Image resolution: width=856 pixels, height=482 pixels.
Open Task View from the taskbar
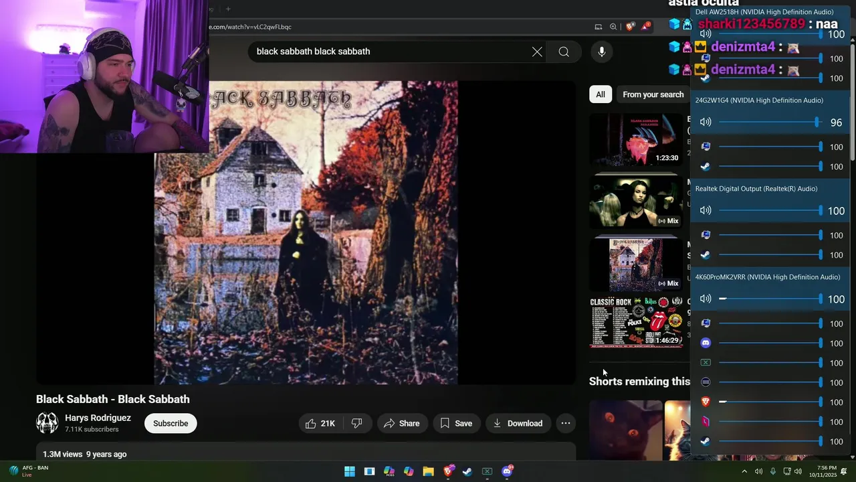[369, 471]
